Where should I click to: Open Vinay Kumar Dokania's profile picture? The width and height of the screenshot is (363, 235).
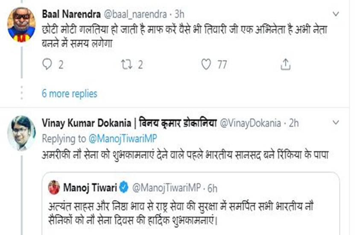pyautogui.click(x=21, y=132)
